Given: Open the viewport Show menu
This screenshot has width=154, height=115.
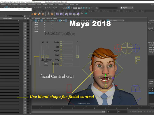Looking at the screenshot, I should (43, 19).
